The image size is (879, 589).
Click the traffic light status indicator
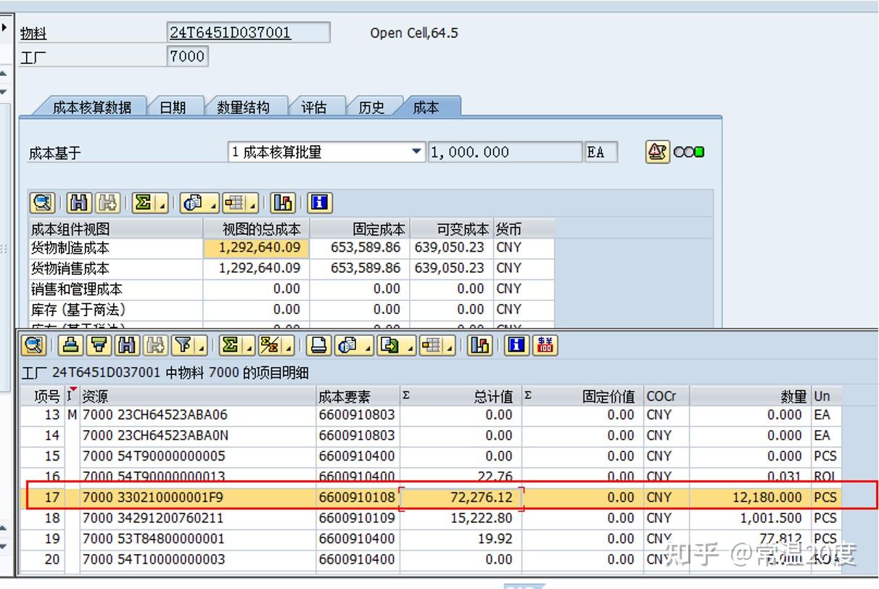pos(690,152)
